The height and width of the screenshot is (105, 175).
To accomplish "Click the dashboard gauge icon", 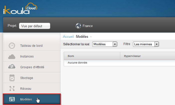I will [x=12, y=46].
